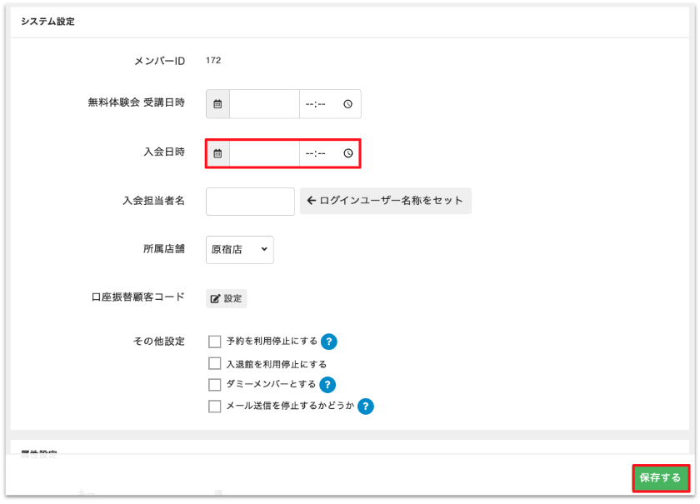Click clock icon in 入会日時 time field
Screen dimensions: 700x504
347,153
